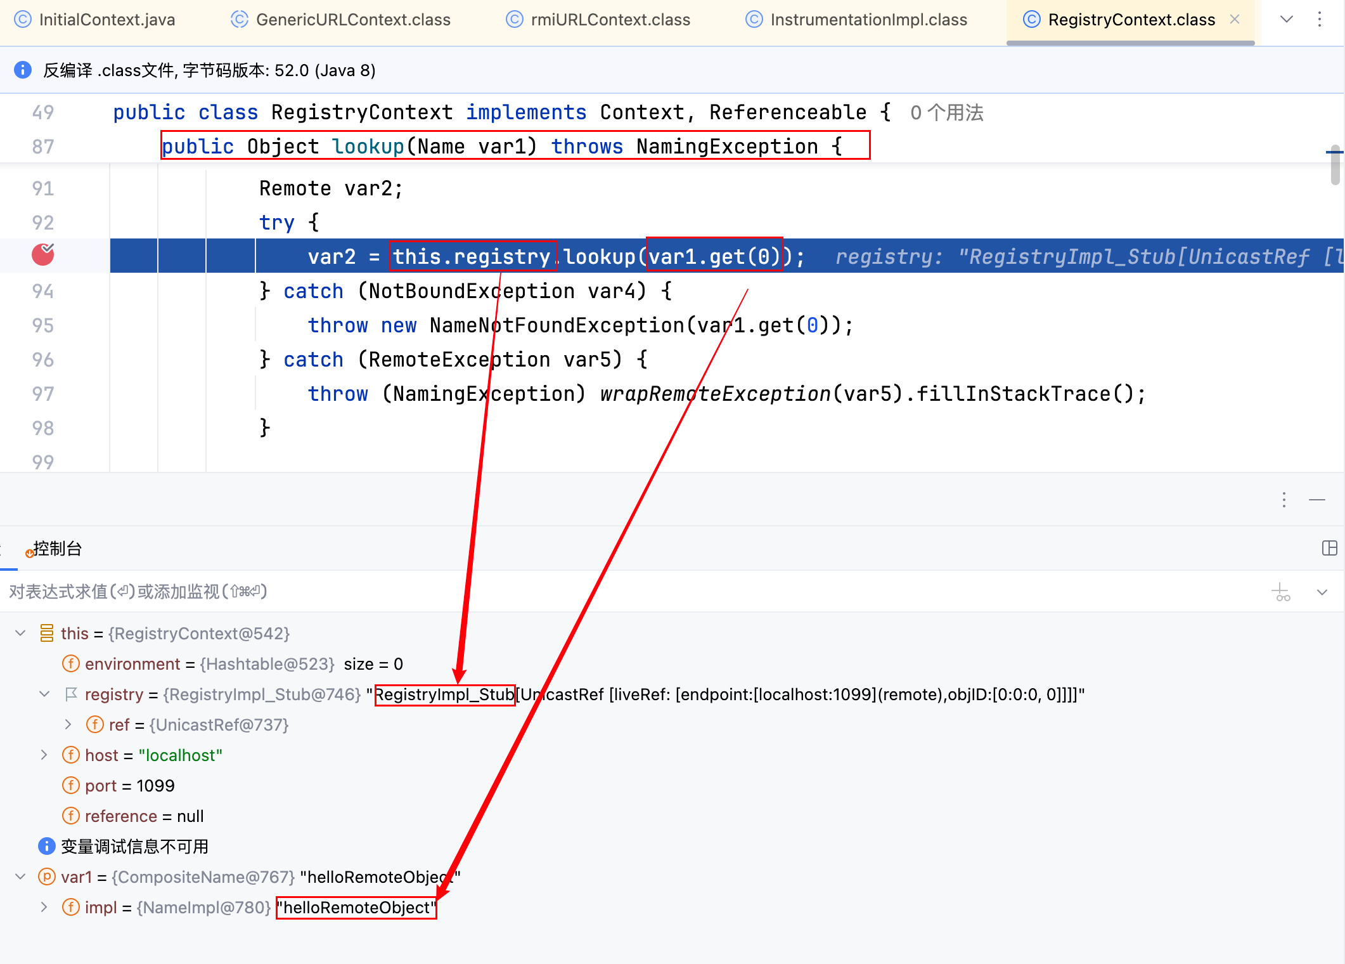Screen dimensions: 1345x964
Task: Toggle the breakpoint on the highlighted line
Action: pos(43,255)
